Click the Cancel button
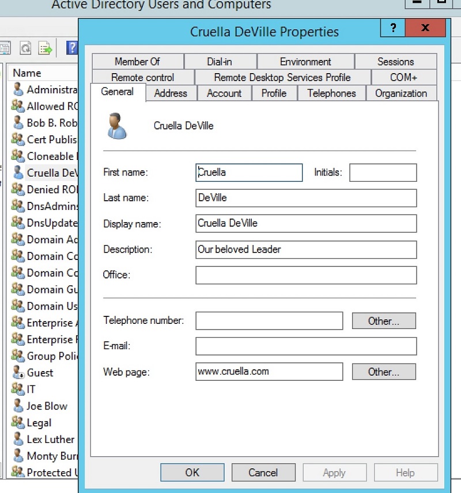 (x=263, y=472)
